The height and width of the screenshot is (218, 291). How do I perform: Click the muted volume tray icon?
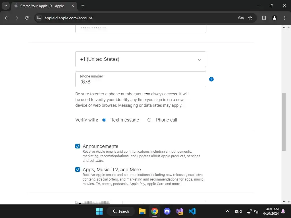(x=256, y=211)
